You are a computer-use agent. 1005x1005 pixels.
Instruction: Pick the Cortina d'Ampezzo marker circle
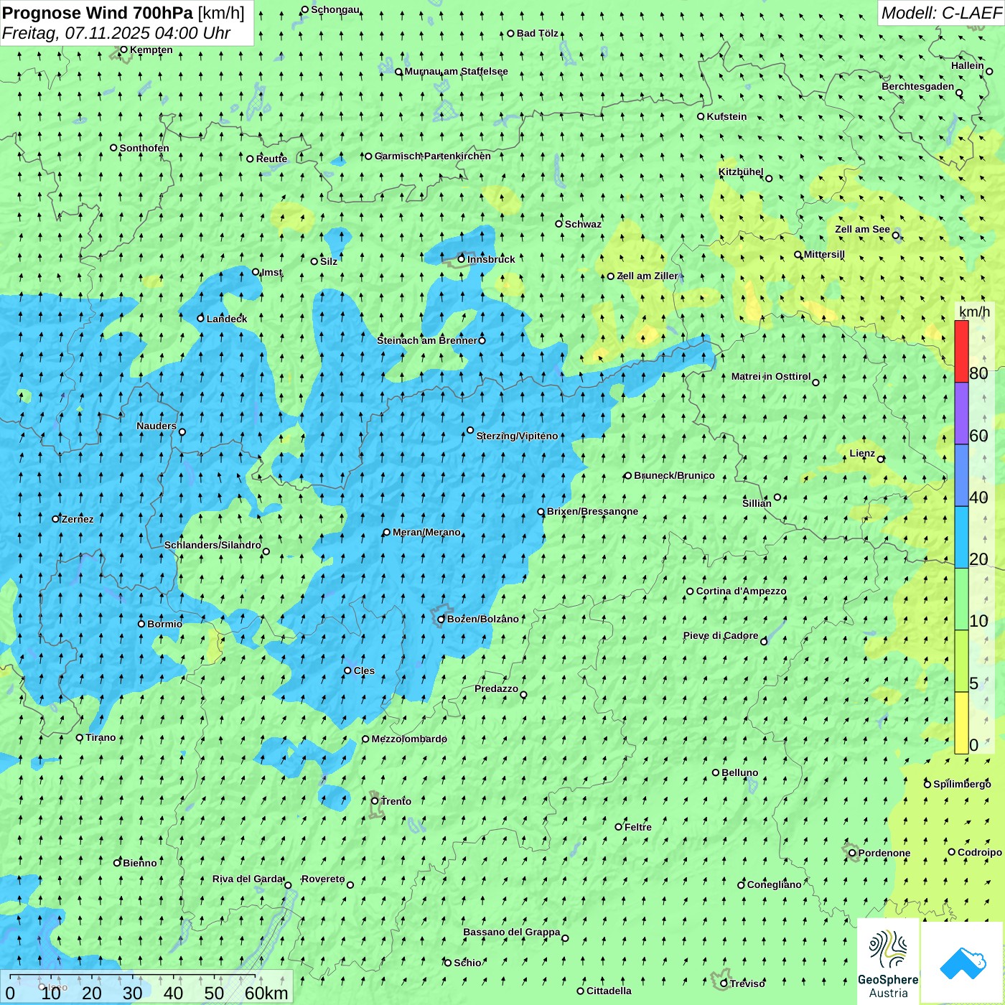pos(690,592)
